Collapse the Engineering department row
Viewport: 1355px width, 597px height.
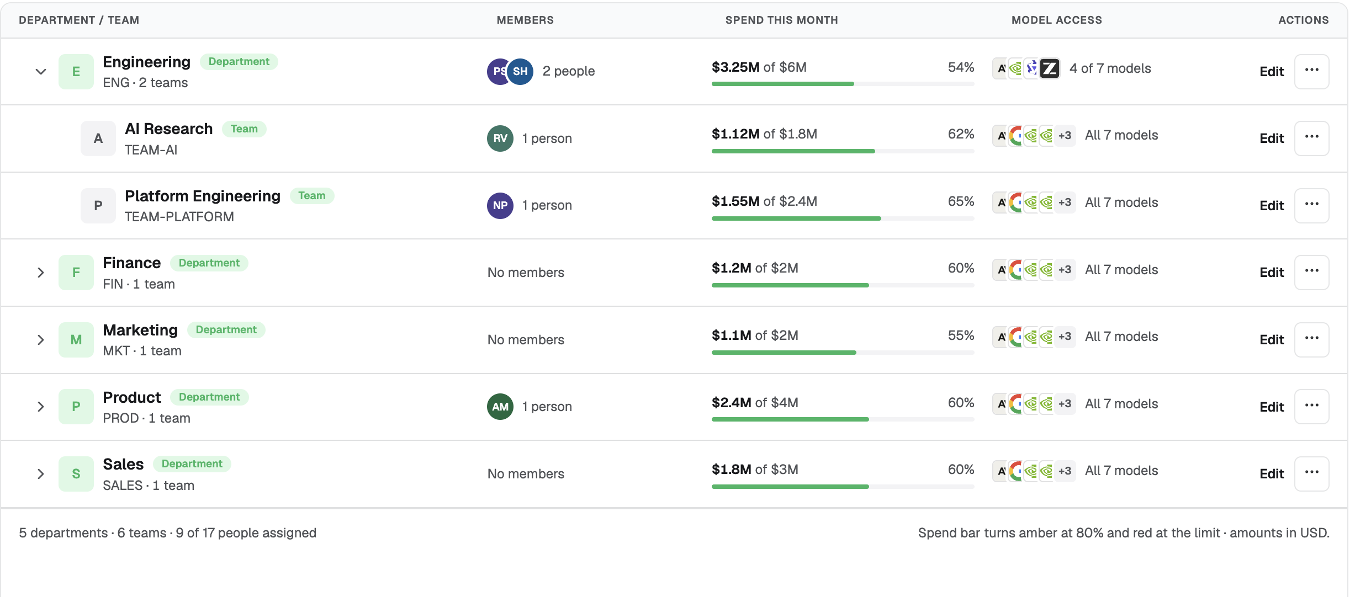click(40, 71)
